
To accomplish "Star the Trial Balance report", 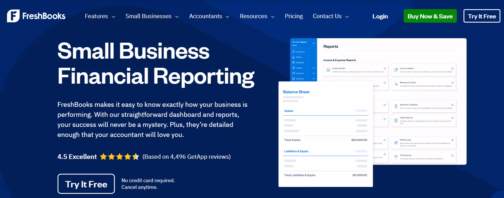I will (x=452, y=155).
